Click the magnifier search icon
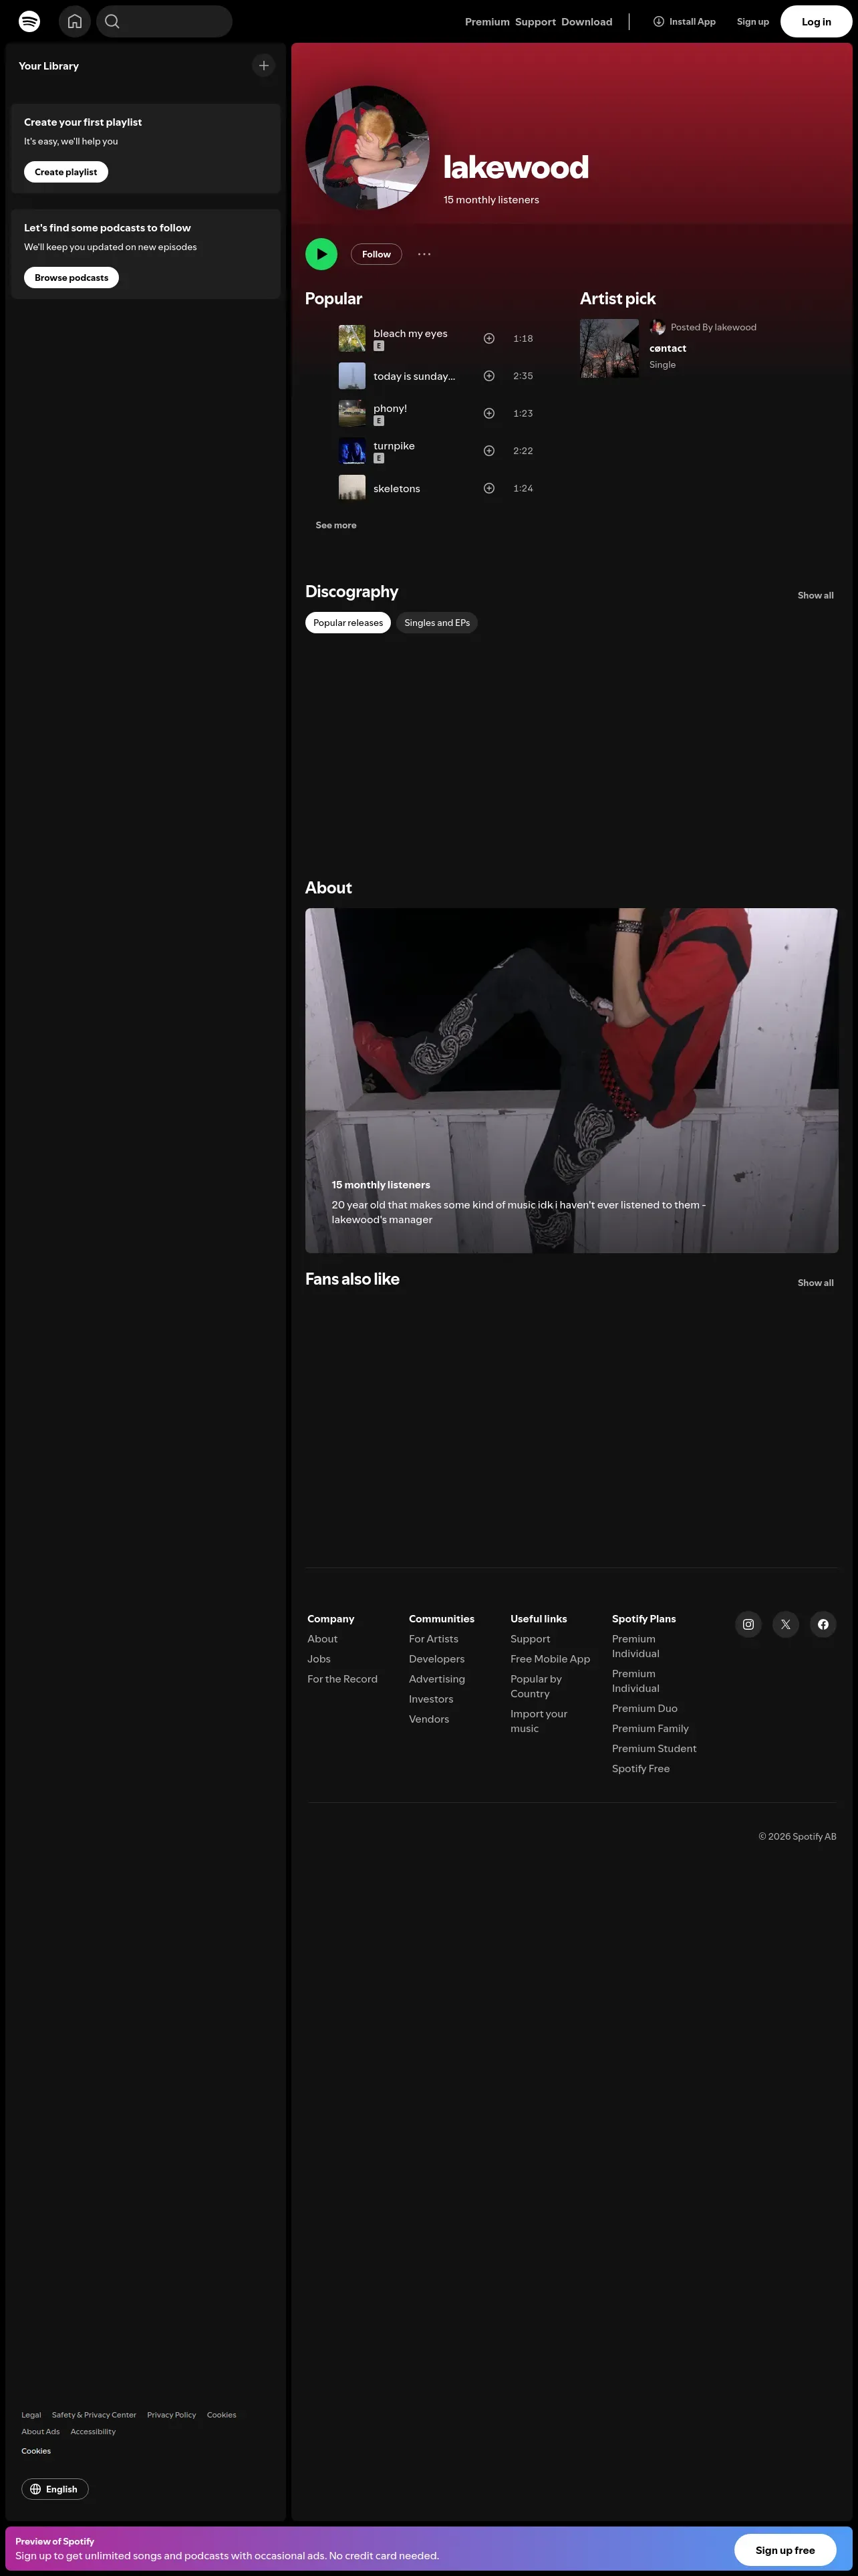The width and height of the screenshot is (858, 2576). click(112, 21)
